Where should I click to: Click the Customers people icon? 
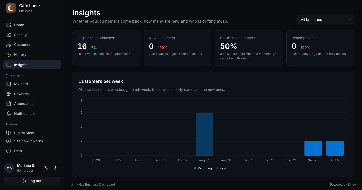click(9, 45)
